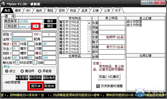Click the 修改资料 button
This screenshot has height=99, width=167.
click(36, 78)
